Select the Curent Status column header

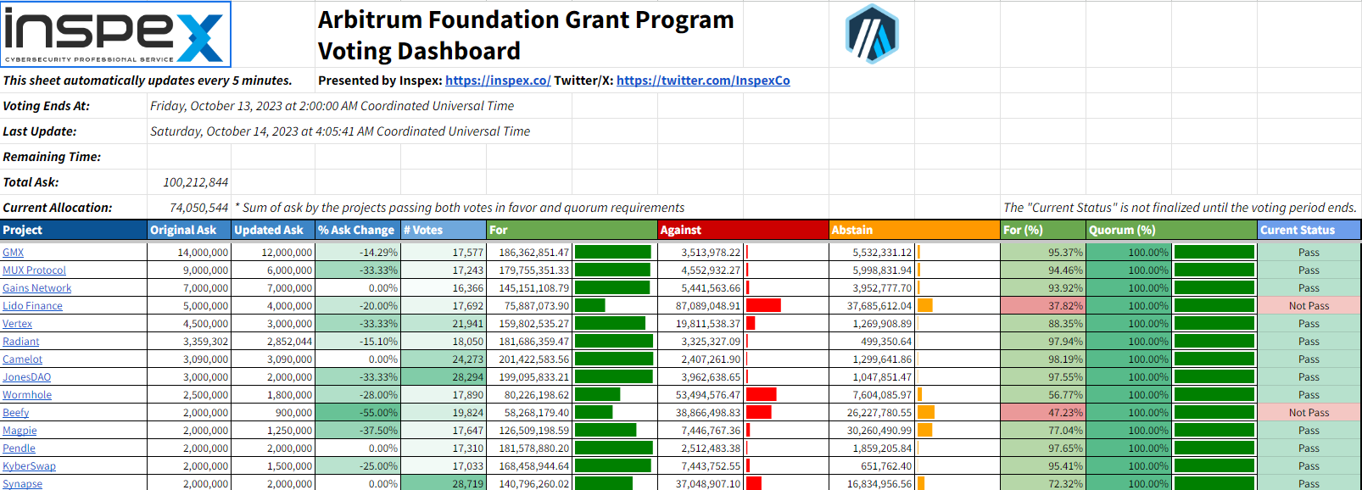(1309, 230)
